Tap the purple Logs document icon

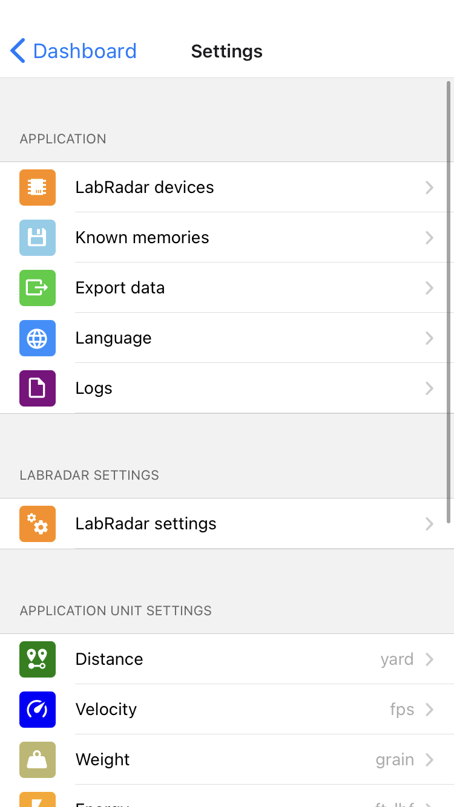(38, 388)
